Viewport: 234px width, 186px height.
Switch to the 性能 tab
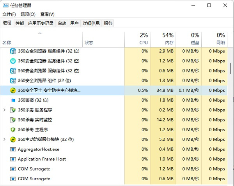click(19, 23)
